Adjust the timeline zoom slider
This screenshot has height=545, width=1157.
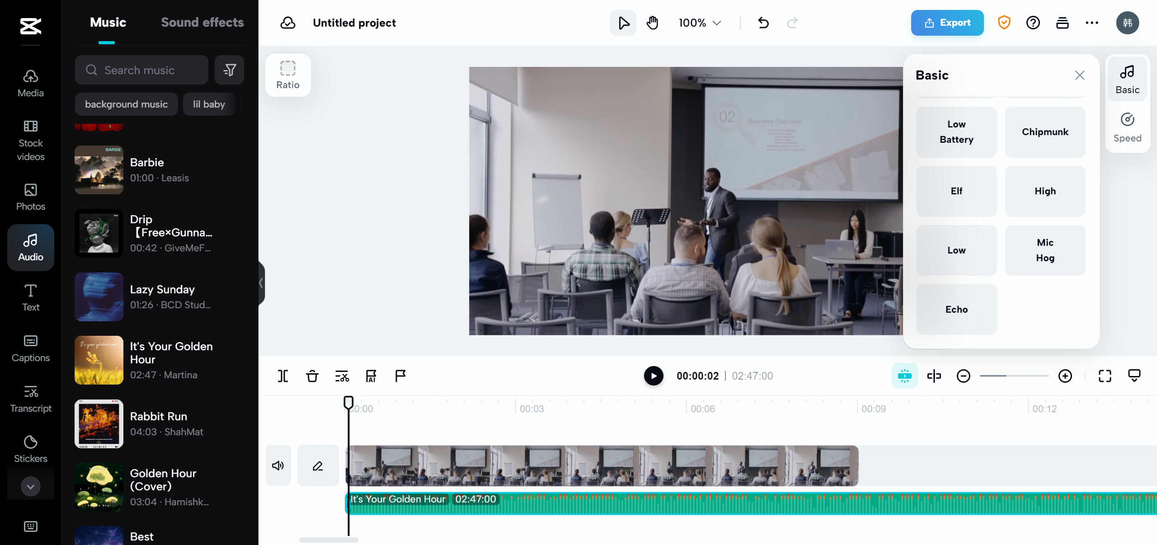[1014, 376]
